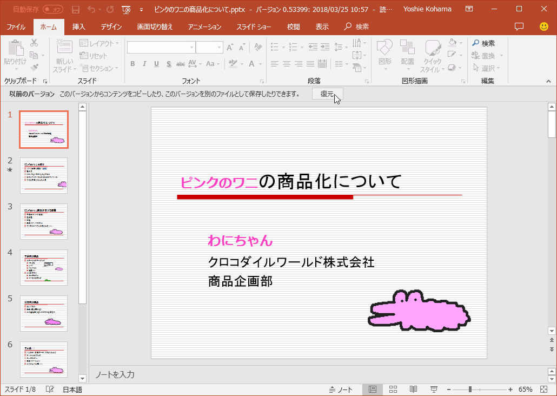The height and width of the screenshot is (396, 557).
Task: Click start from beginning icon in quick access toolbar
Action: point(126,9)
